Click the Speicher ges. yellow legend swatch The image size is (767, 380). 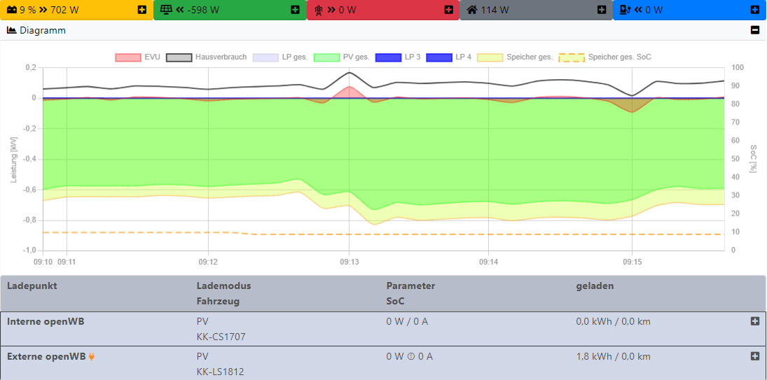(x=489, y=57)
